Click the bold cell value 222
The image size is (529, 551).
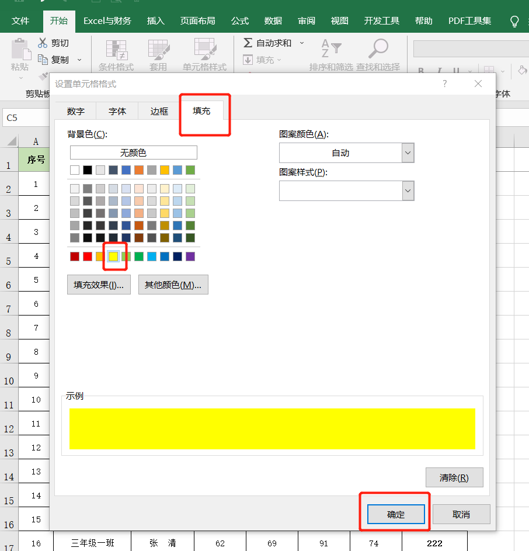coord(434,543)
